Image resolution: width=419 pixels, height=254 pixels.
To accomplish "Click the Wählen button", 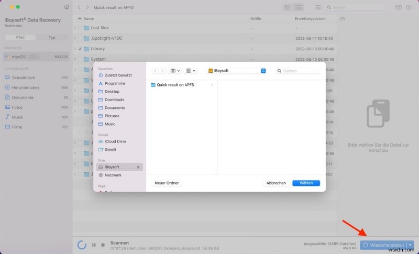I will [x=306, y=183].
